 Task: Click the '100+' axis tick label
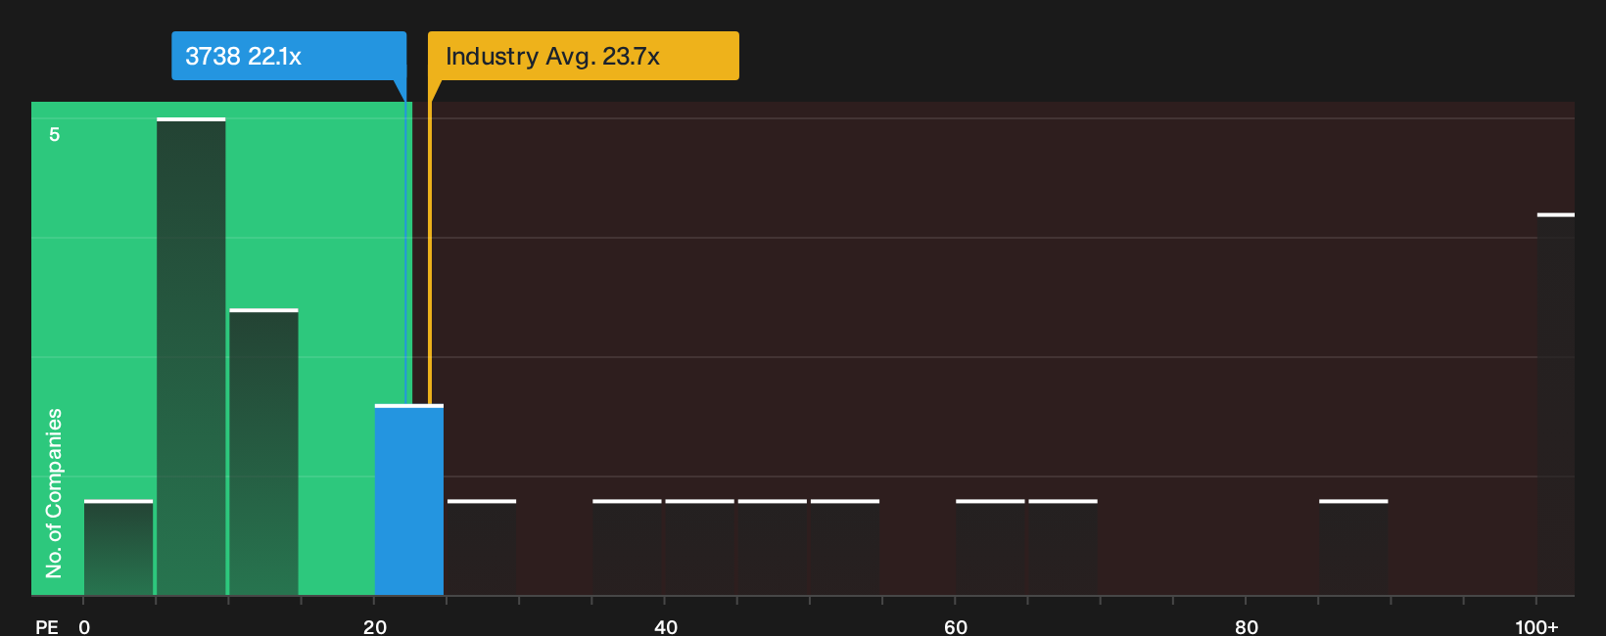point(1536,626)
